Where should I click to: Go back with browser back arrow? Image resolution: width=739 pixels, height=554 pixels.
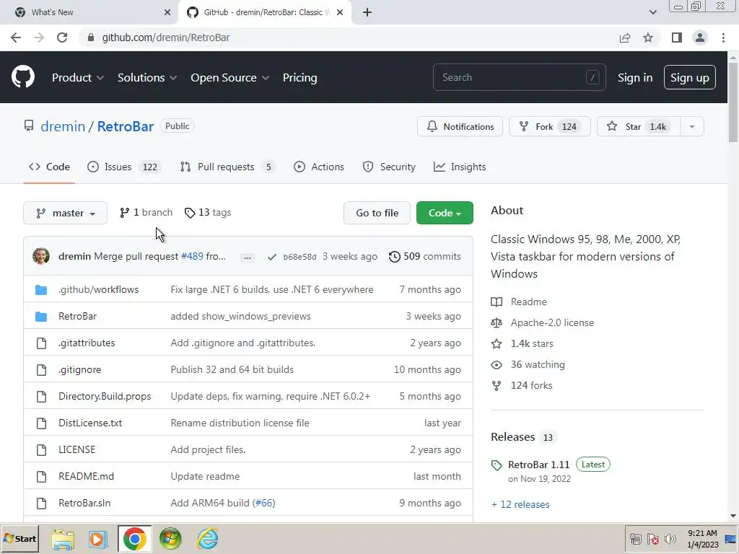click(16, 38)
